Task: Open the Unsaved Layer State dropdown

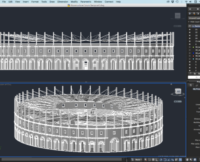Action: point(194,18)
